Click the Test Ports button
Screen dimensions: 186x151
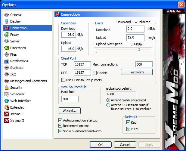pos(137,72)
